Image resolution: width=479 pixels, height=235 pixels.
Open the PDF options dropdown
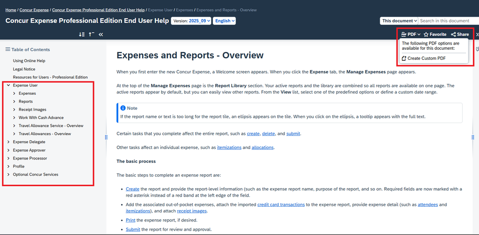point(411,34)
